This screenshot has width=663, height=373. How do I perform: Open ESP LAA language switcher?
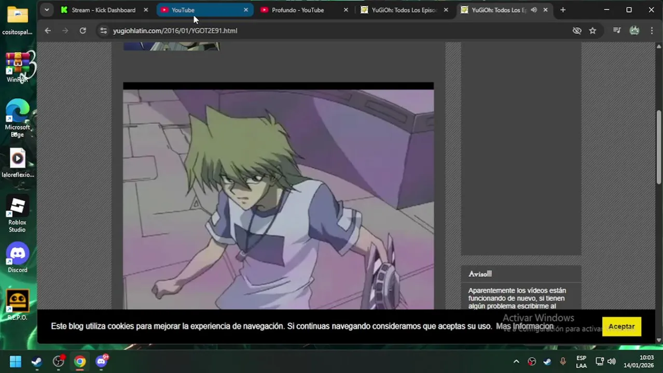pyautogui.click(x=581, y=362)
